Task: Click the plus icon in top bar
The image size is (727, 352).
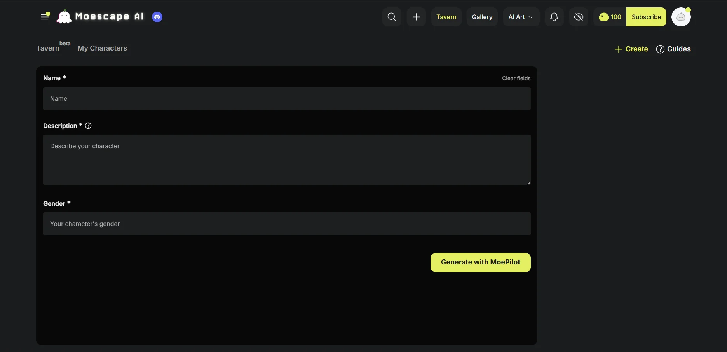Action: [x=416, y=17]
